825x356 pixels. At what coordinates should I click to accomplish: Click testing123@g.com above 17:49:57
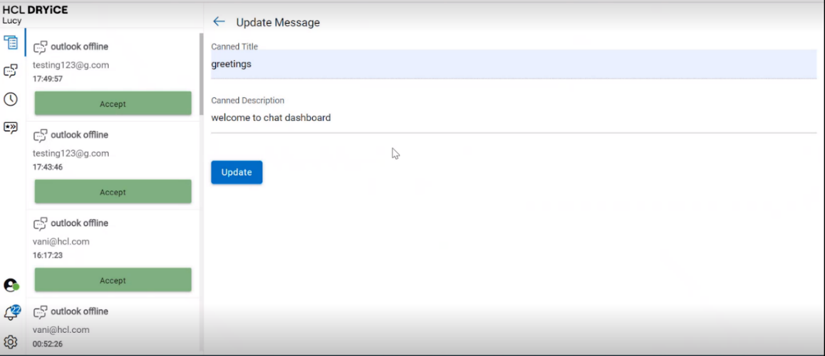pyautogui.click(x=71, y=65)
